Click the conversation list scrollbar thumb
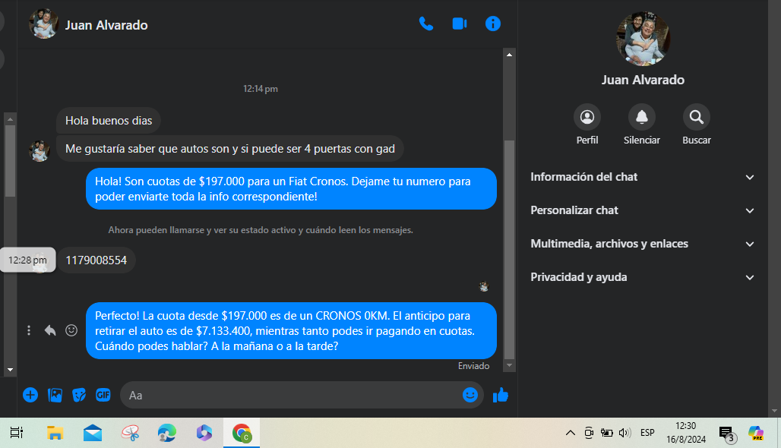 pos(10,160)
